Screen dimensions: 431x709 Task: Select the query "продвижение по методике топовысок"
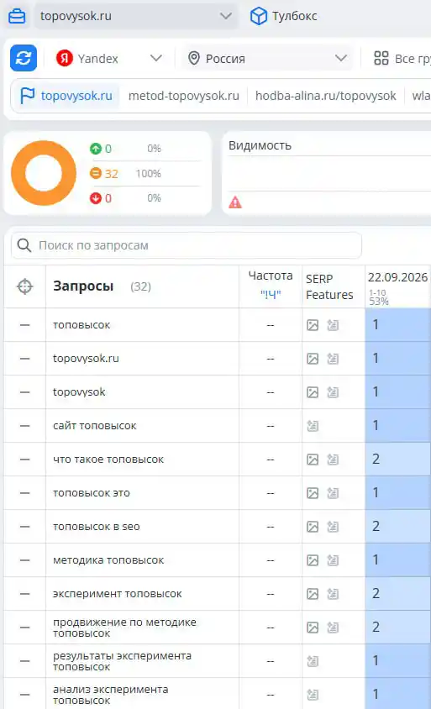point(125,628)
